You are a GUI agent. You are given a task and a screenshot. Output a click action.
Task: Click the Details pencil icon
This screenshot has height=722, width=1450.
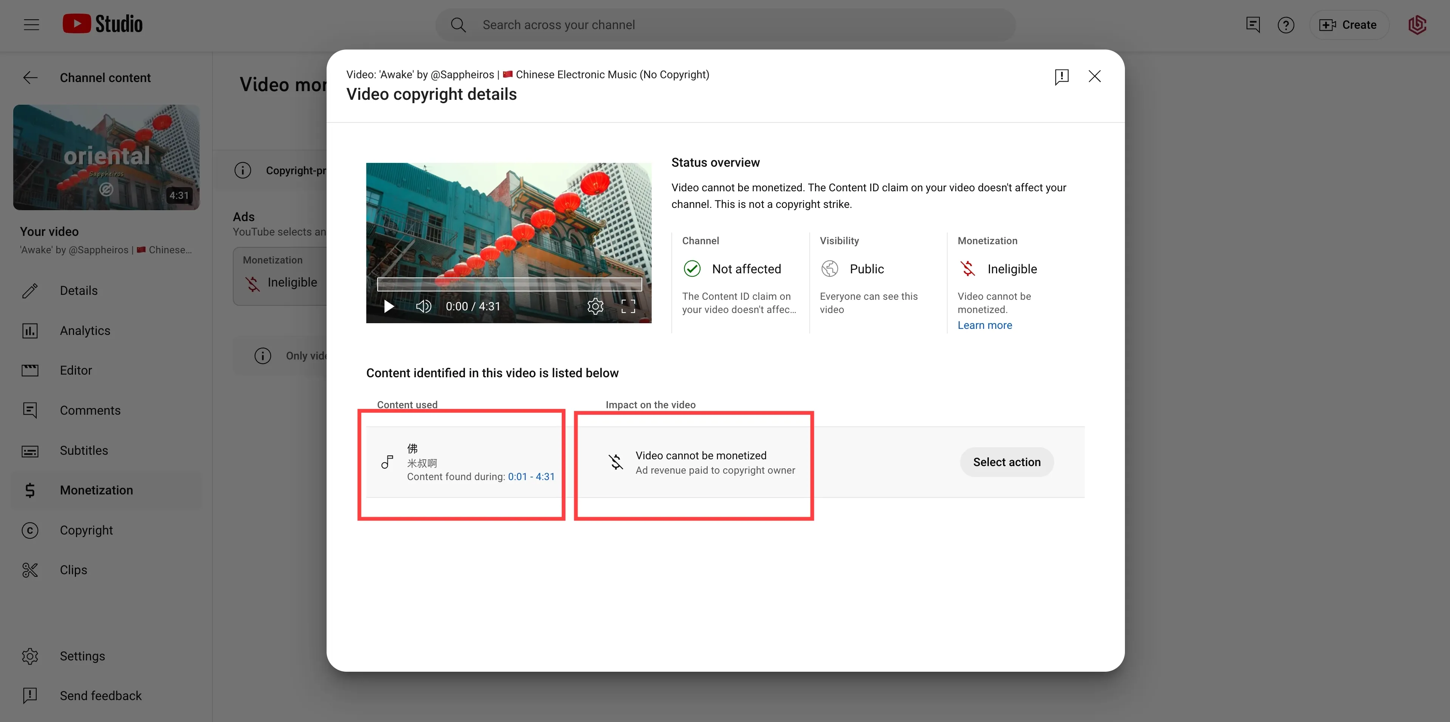(x=30, y=290)
